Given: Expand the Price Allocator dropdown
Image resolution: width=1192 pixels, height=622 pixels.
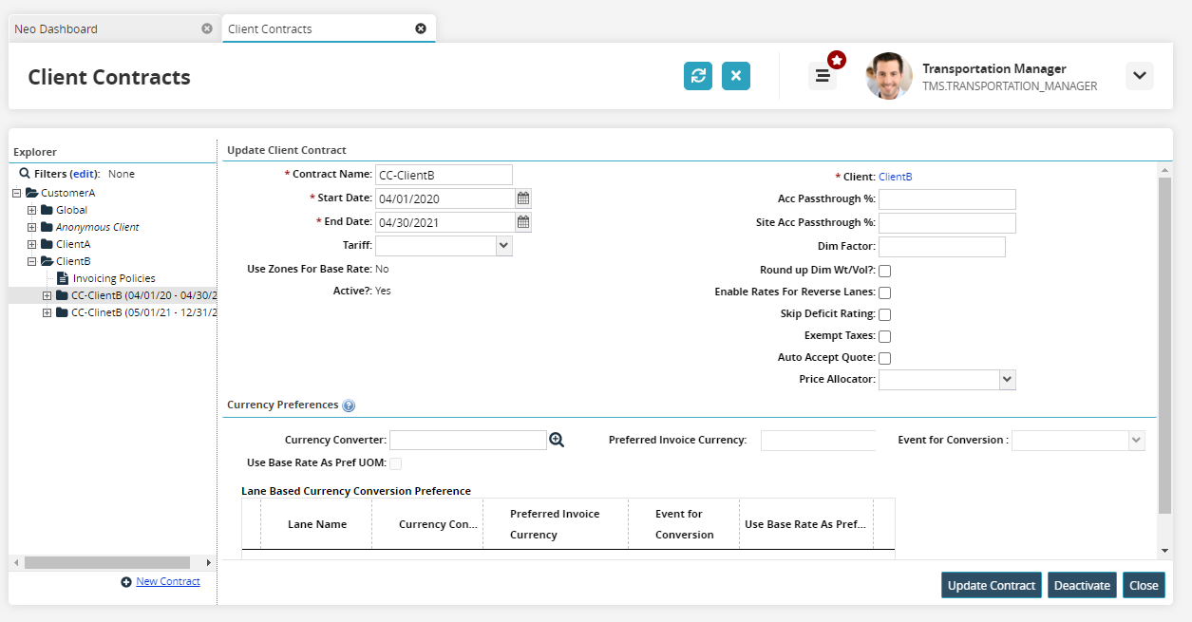Looking at the screenshot, I should [x=1007, y=380].
